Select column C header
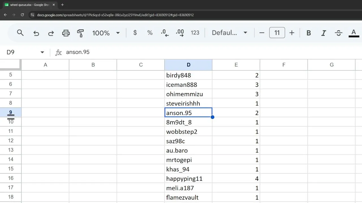362x203 pixels. 141,65
